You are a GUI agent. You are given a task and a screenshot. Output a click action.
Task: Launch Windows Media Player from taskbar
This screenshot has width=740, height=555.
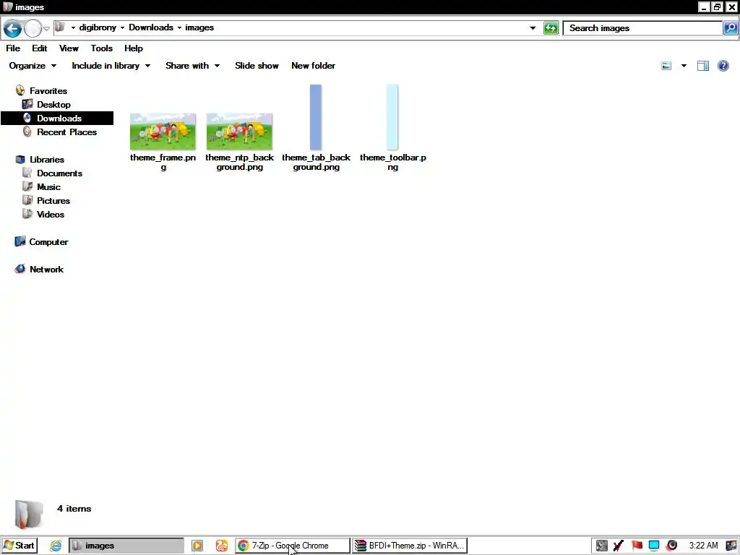coord(197,546)
